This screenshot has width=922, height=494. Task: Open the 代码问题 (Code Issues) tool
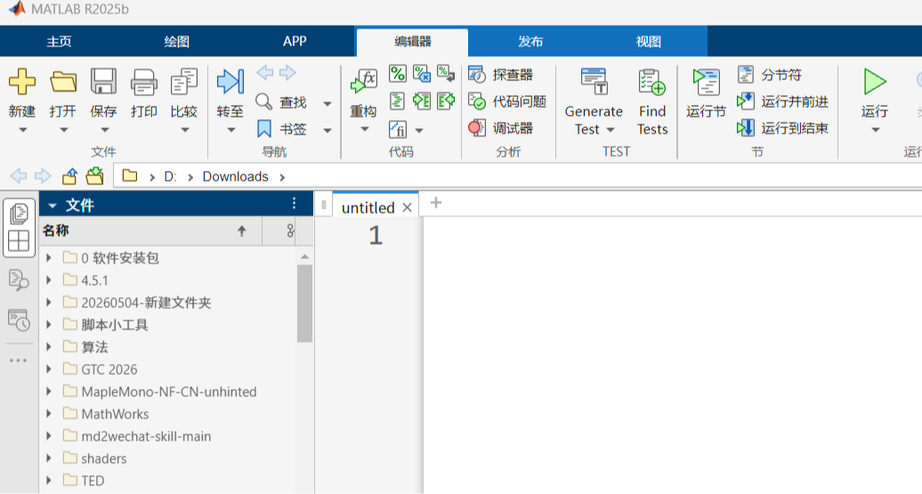[507, 101]
